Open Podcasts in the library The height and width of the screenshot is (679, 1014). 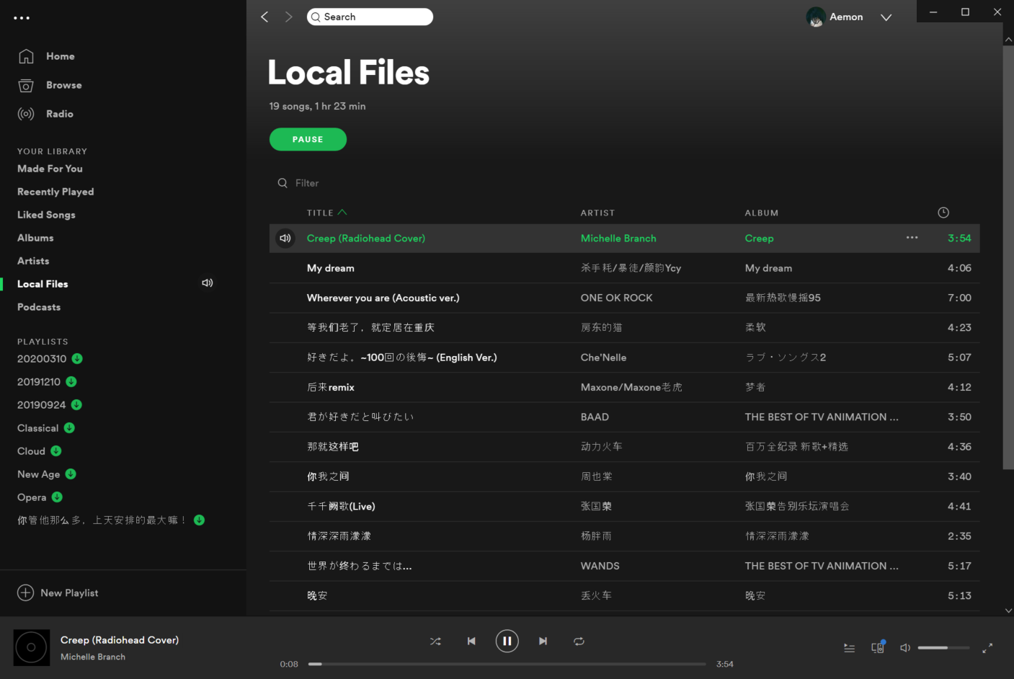click(39, 307)
